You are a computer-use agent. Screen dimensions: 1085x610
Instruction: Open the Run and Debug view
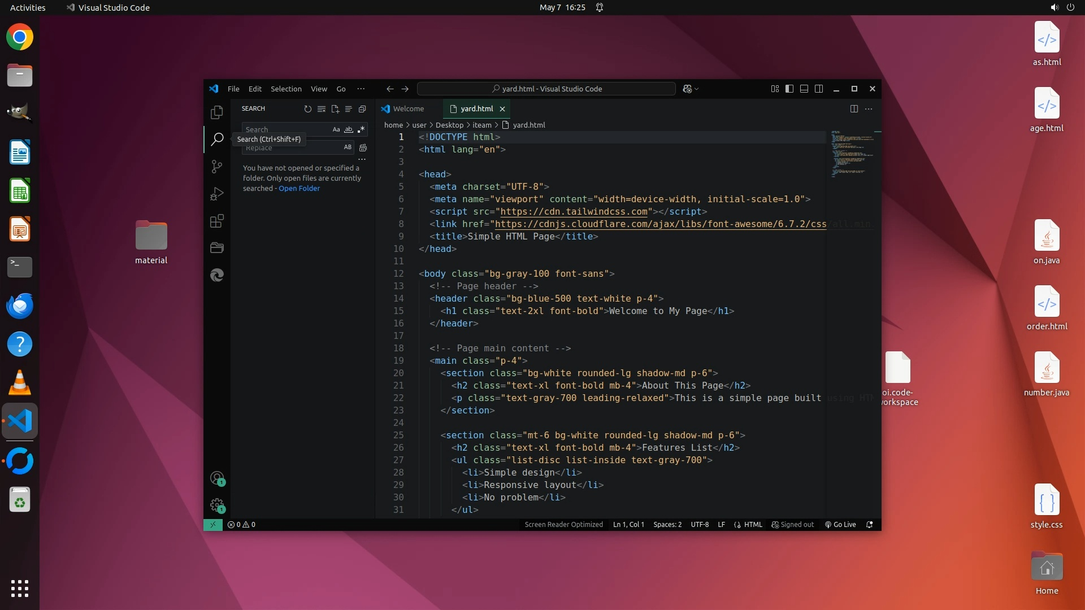pos(216,194)
